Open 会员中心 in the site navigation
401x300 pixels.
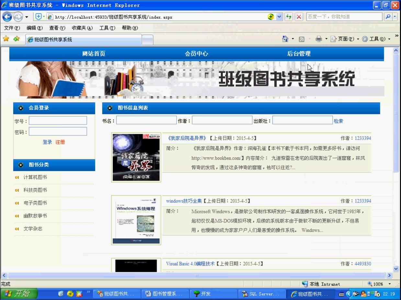pos(196,54)
